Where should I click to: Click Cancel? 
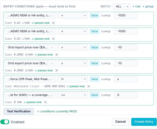tap(120, 122)
